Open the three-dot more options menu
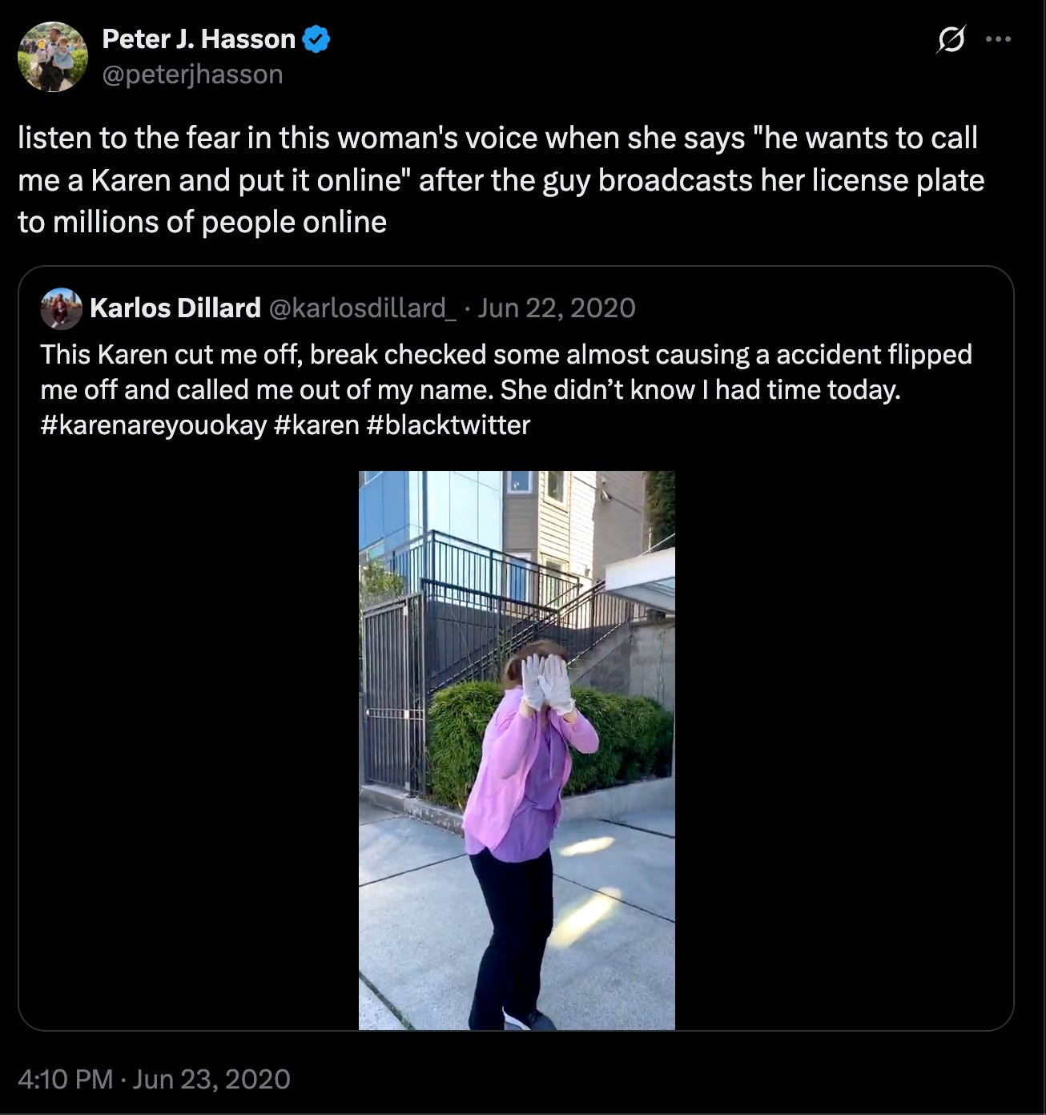 pyautogui.click(x=998, y=39)
